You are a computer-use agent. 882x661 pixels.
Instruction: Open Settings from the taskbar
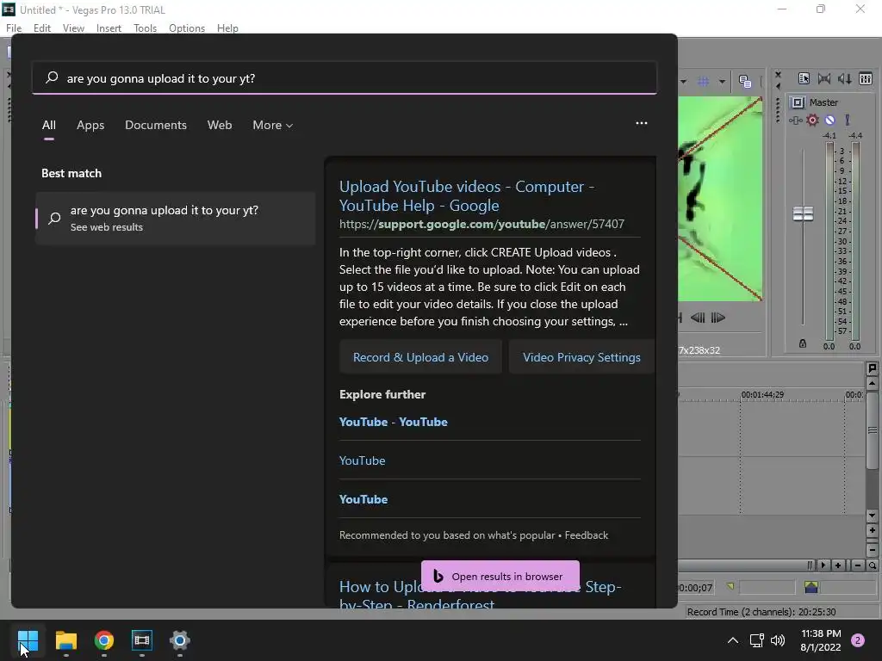coord(179,640)
